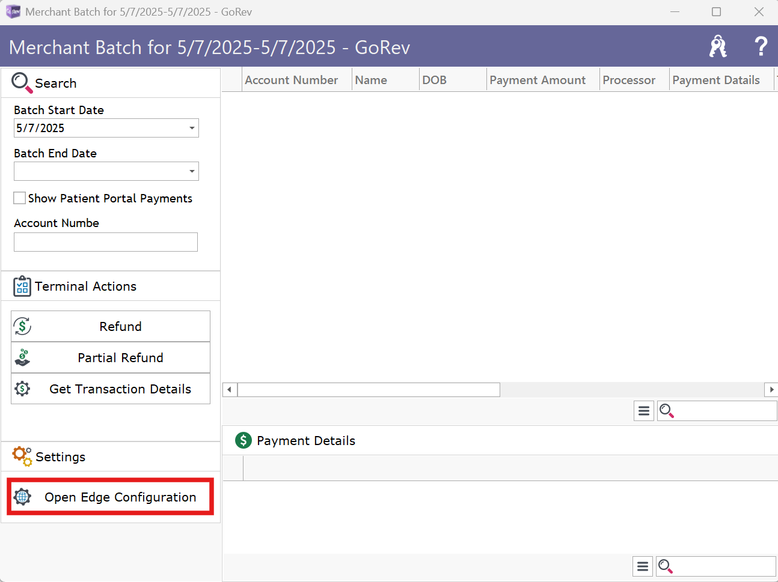Click the Refund button

point(111,326)
